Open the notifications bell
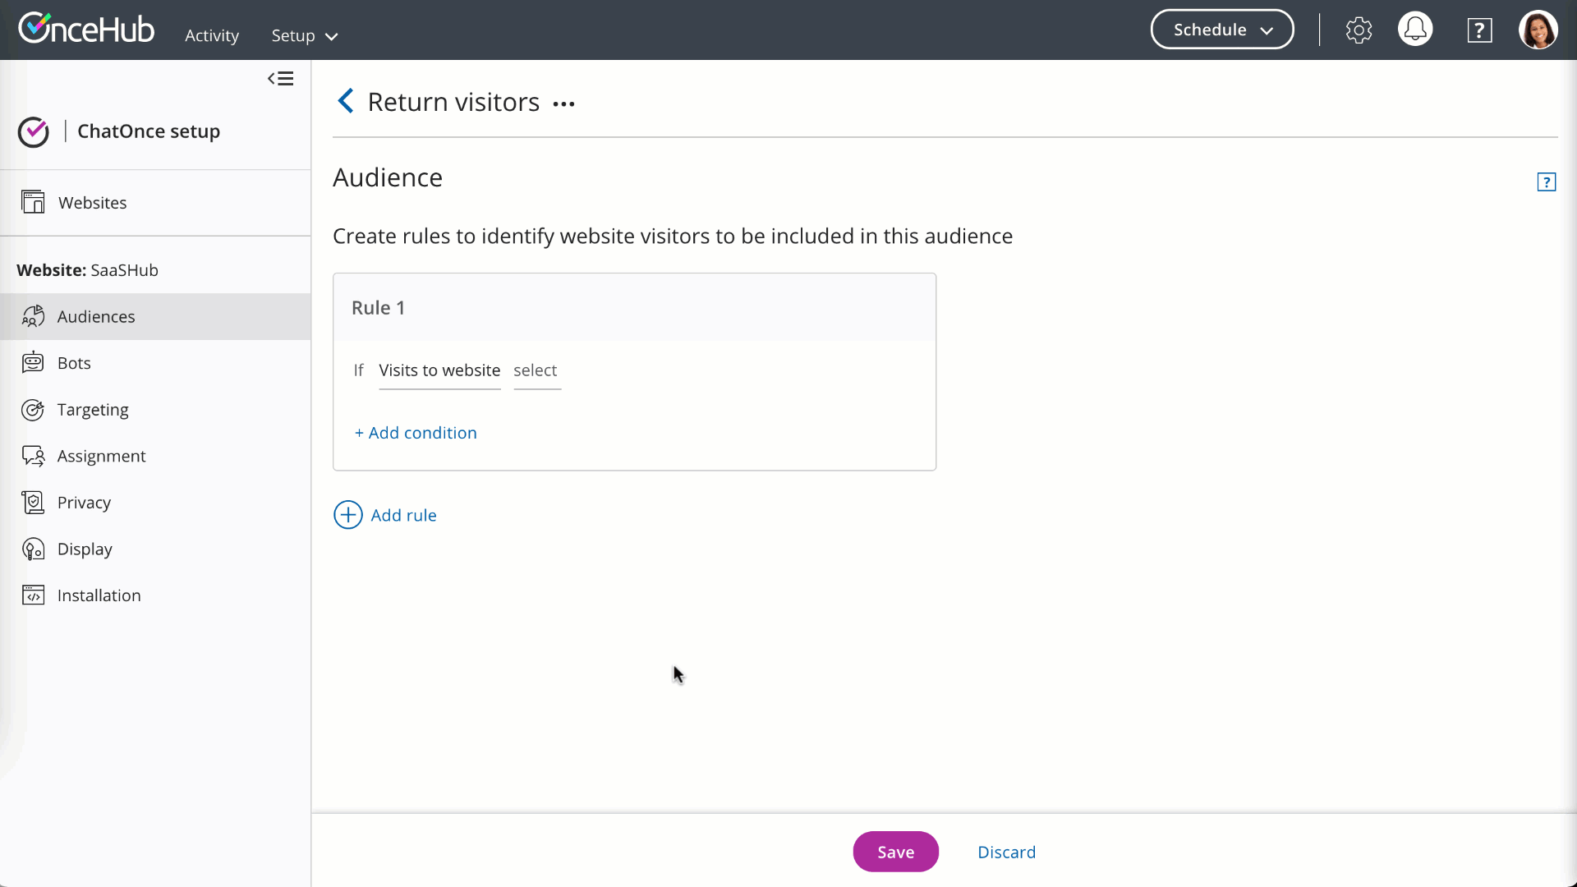This screenshot has width=1577, height=887. click(x=1414, y=30)
